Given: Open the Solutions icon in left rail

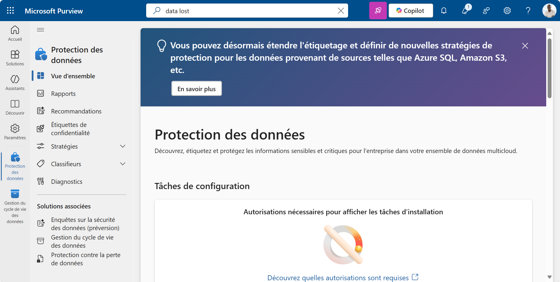Looking at the screenshot, I should coord(15,58).
